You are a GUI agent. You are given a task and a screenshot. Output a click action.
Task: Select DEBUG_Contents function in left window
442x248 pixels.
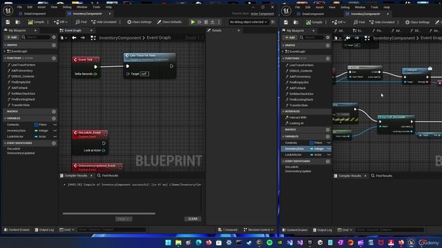point(22,76)
